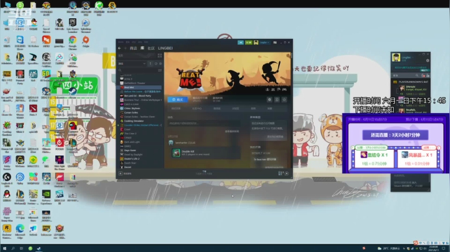Viewport: 450px width, 252px height.
Task: Click the library sort order icon
Action: click(151, 64)
